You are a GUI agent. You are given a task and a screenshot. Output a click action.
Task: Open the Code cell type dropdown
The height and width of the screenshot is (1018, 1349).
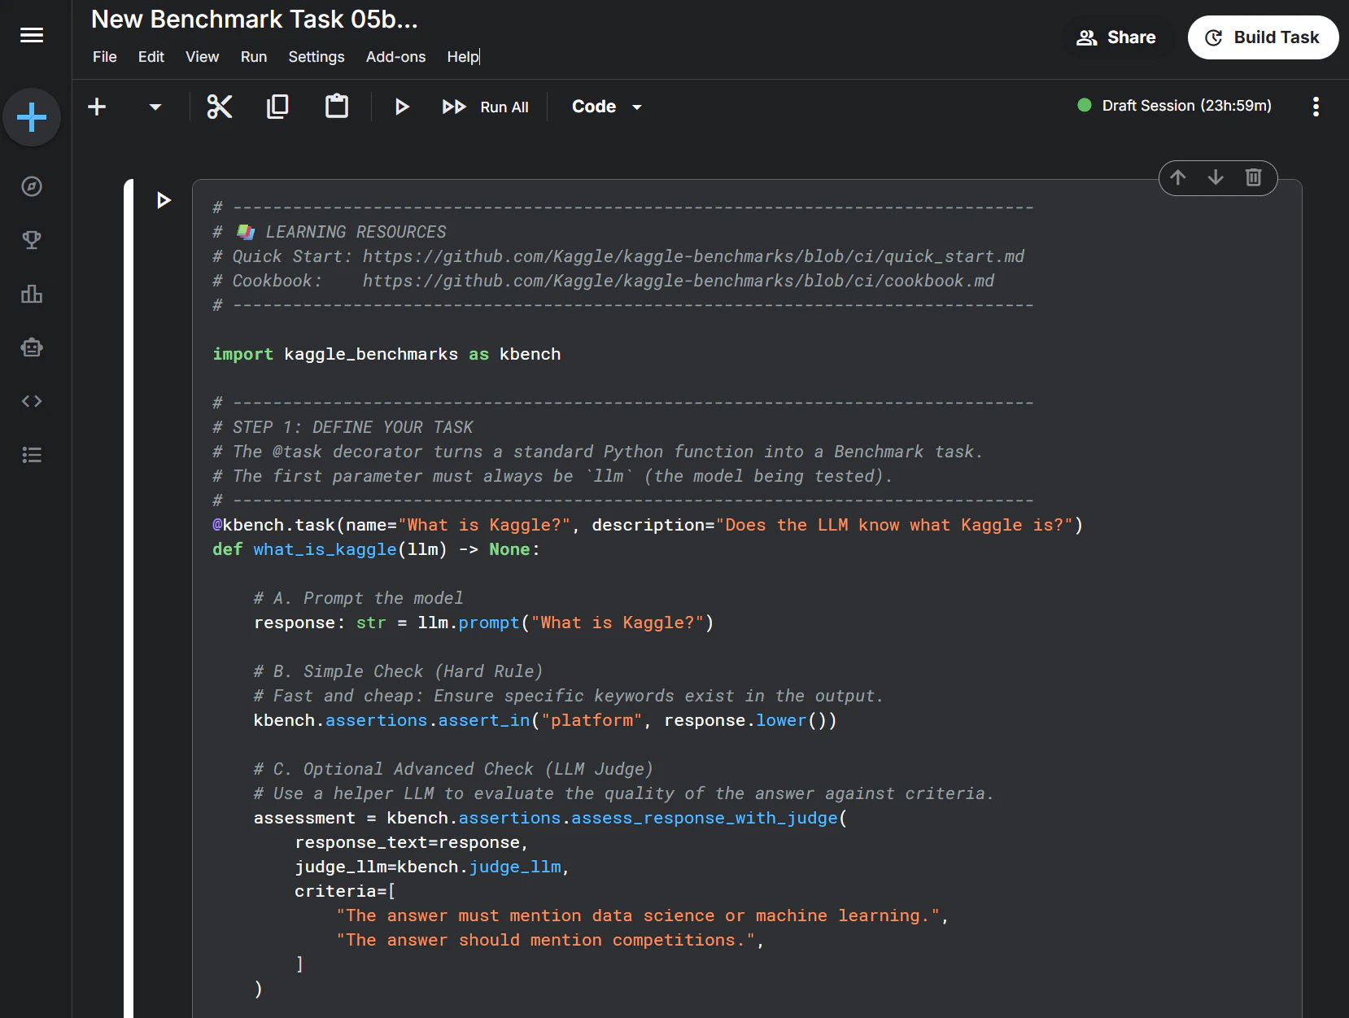point(607,107)
